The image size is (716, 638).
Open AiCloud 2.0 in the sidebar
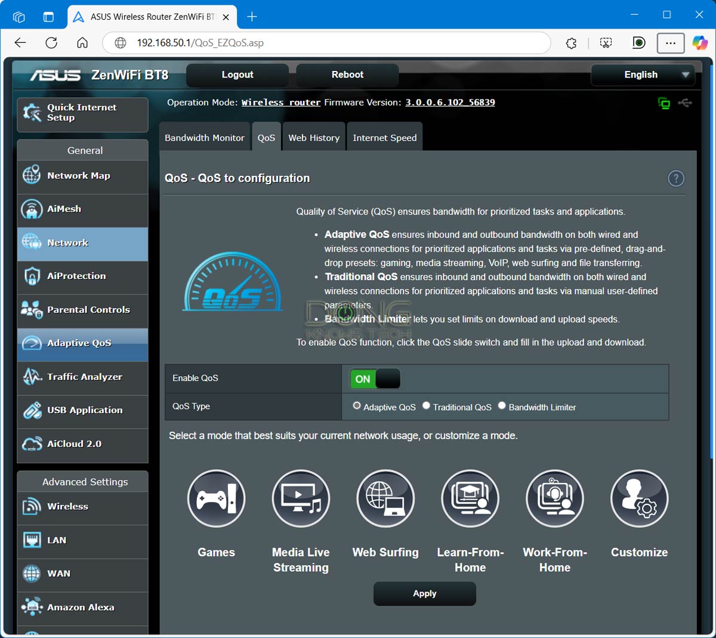click(82, 445)
